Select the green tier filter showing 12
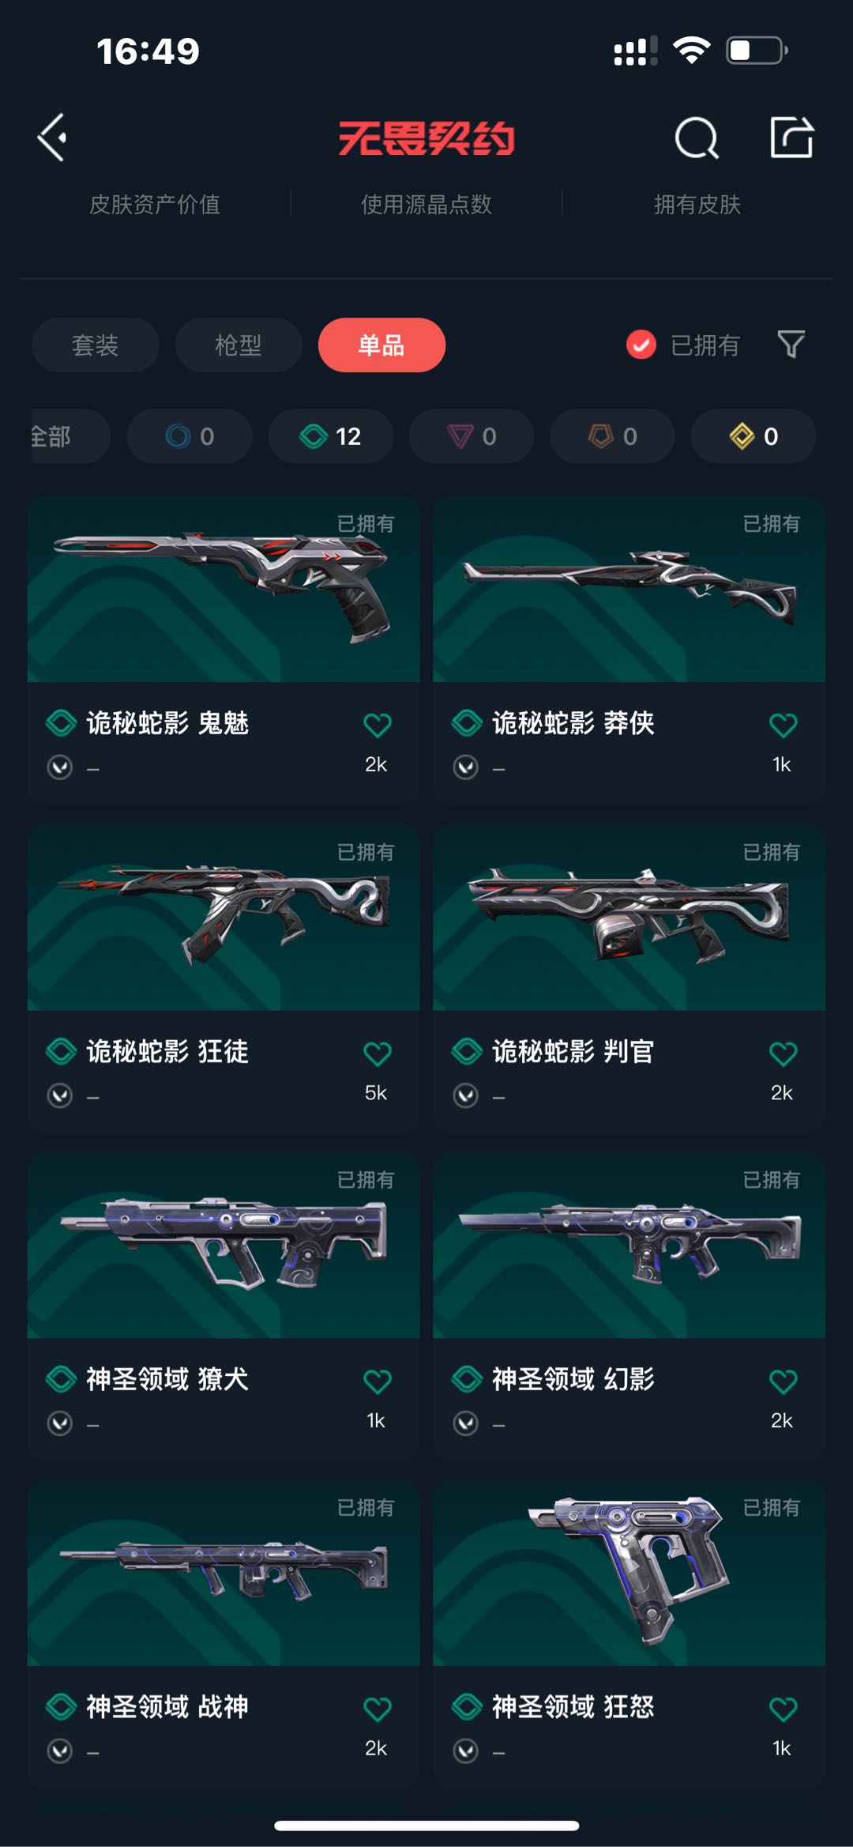This screenshot has height=1847, width=853. pos(331,436)
